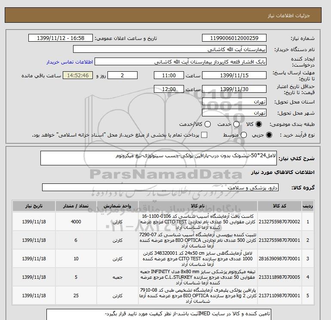This screenshot has width=331, height=320.
Task: Click the response deadline time 11:00
Action: click(x=169, y=75)
